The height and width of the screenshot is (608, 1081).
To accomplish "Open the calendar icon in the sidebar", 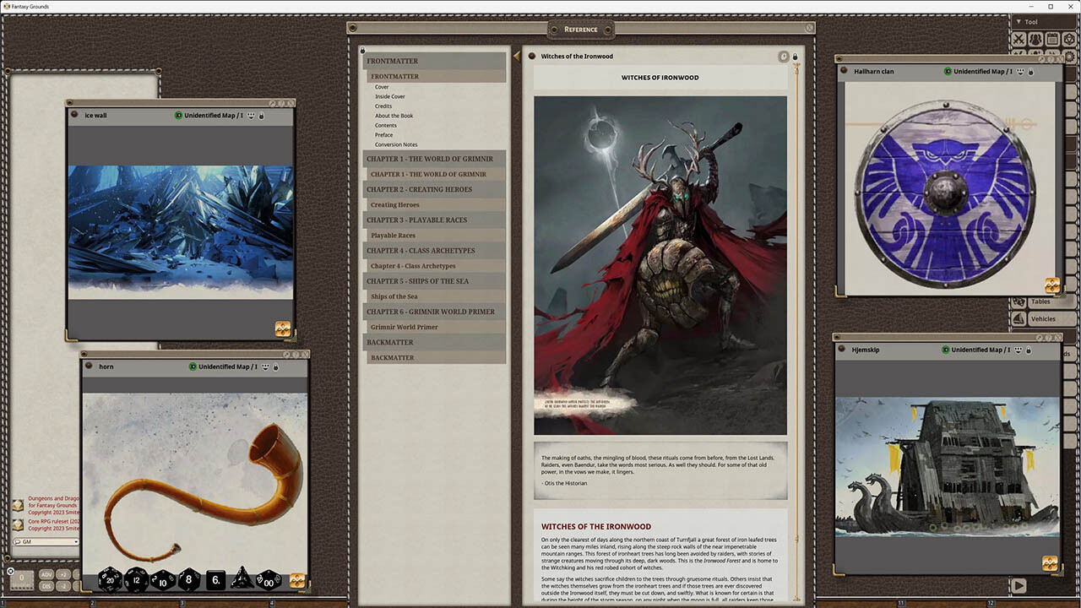I will (x=1052, y=39).
